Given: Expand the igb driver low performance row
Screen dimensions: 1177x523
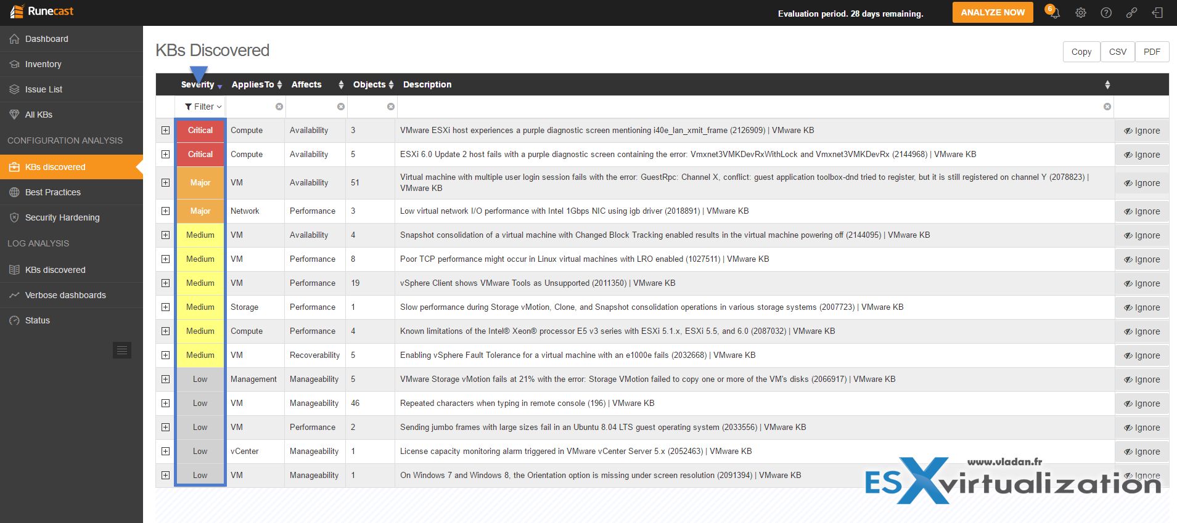Looking at the screenshot, I should [x=165, y=211].
